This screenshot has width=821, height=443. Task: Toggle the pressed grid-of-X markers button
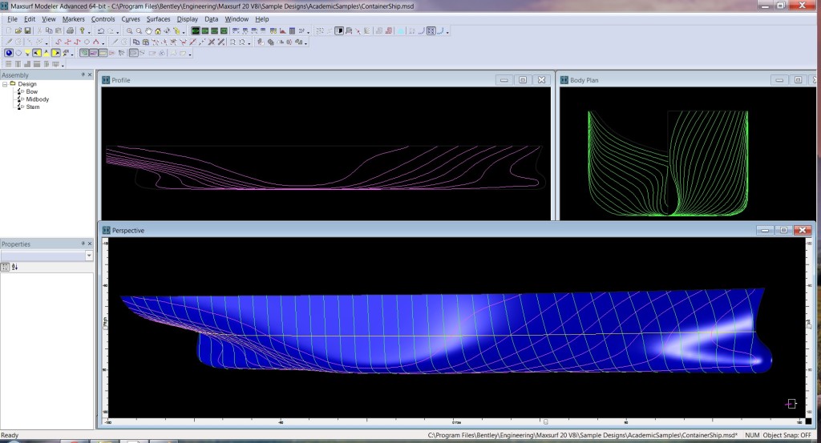tap(431, 31)
